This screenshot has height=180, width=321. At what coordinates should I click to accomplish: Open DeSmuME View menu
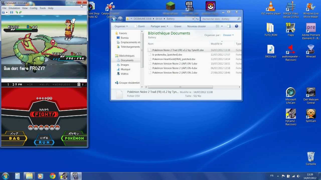(25, 8)
